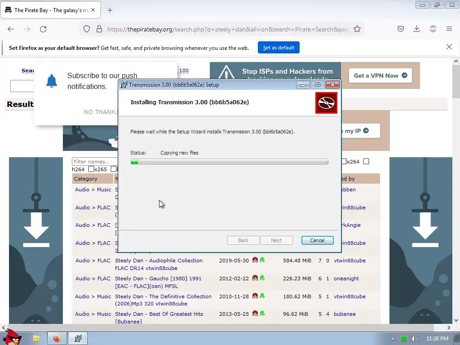Open Firefox tracking protection shield icon
The image size is (460, 345).
pyautogui.click(x=87, y=29)
